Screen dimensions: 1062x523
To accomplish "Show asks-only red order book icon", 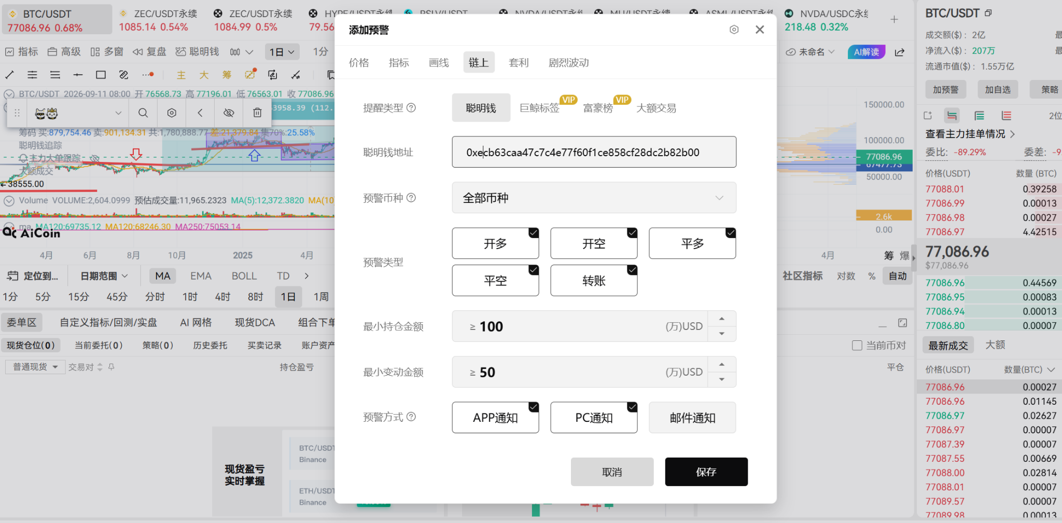I will point(1007,115).
